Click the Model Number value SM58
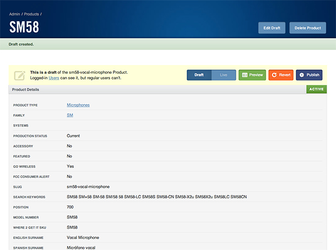 point(72,217)
